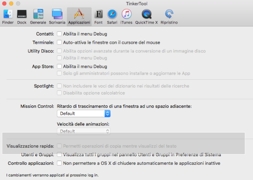Select the Applicazioni pane icon
Image resolution: width=253 pixels, height=180 pixels.
[79, 17]
